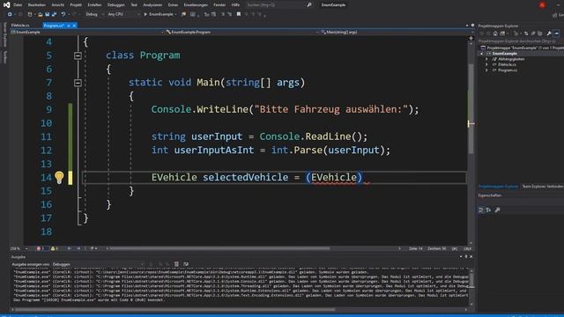Image resolution: width=564 pixels, height=317 pixels.
Task: Open the EnumExample.Program type navigation dropdown
Action: (242, 32)
